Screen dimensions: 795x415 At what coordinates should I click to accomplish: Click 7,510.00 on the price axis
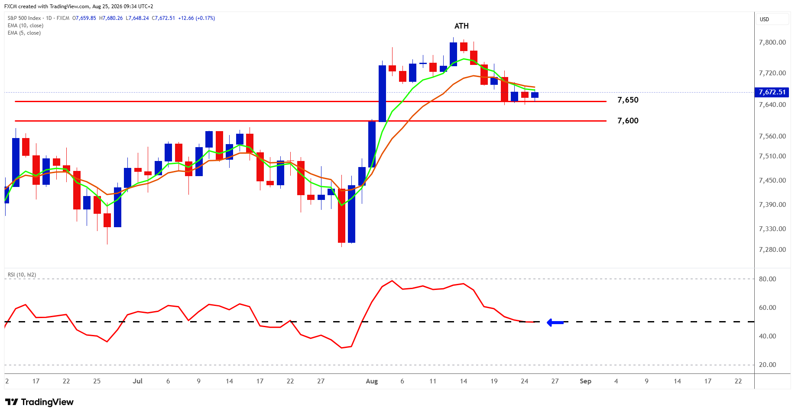click(x=772, y=156)
